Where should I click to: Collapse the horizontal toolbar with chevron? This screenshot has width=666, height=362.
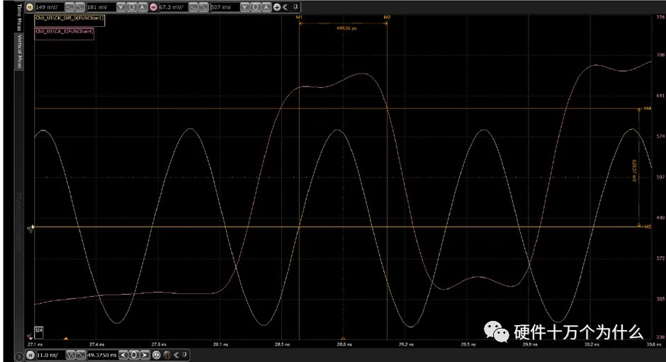tap(176, 353)
